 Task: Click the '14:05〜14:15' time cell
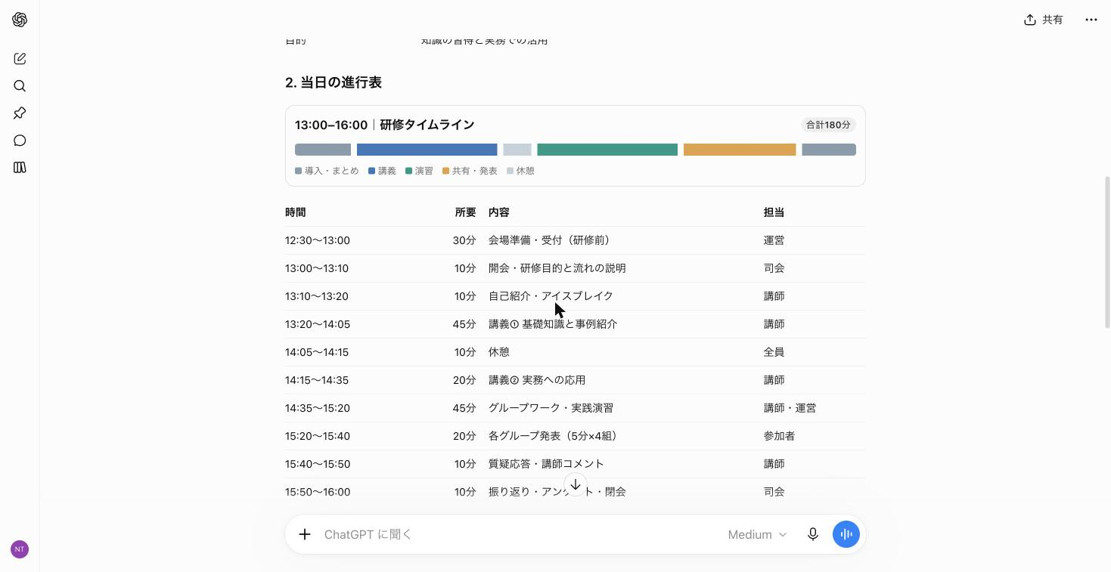(317, 352)
